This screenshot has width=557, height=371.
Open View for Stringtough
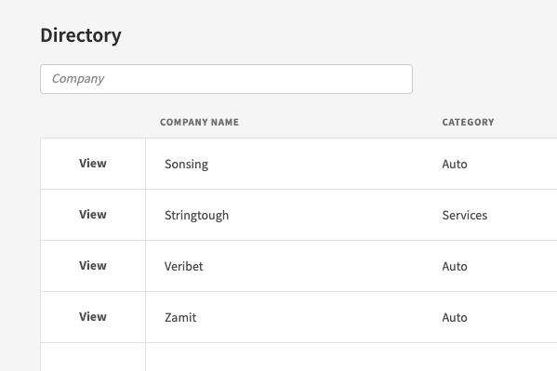(93, 215)
